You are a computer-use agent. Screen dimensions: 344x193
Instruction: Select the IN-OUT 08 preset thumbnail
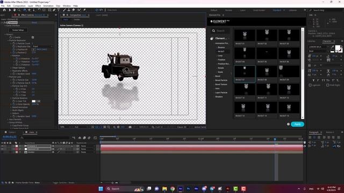coord(267,71)
